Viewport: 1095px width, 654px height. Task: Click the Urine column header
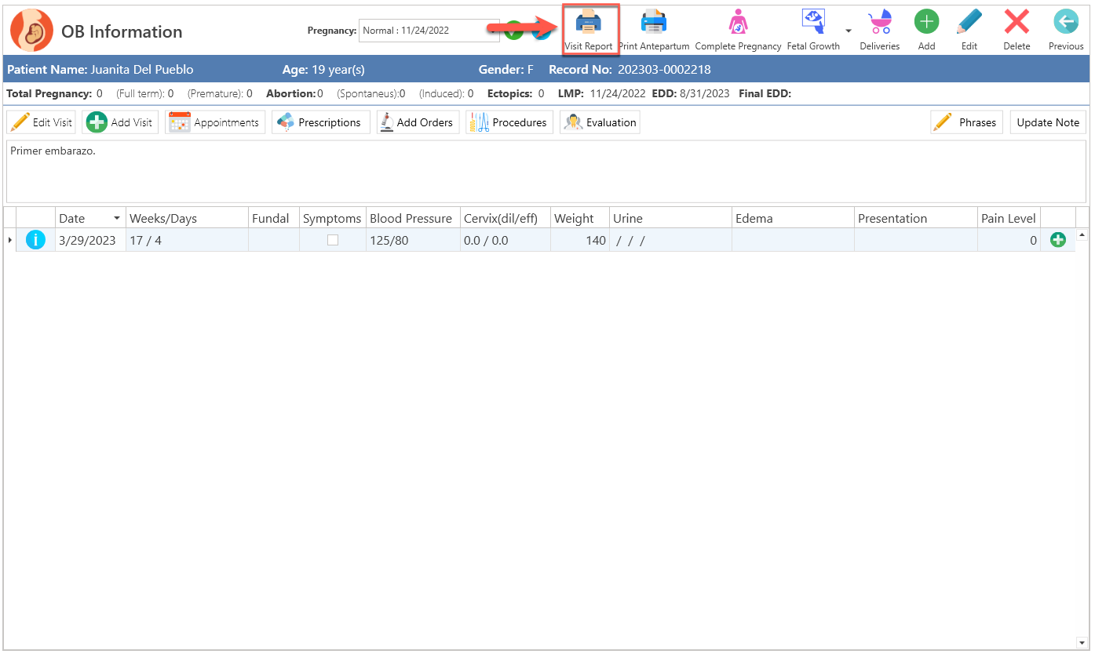pos(670,218)
